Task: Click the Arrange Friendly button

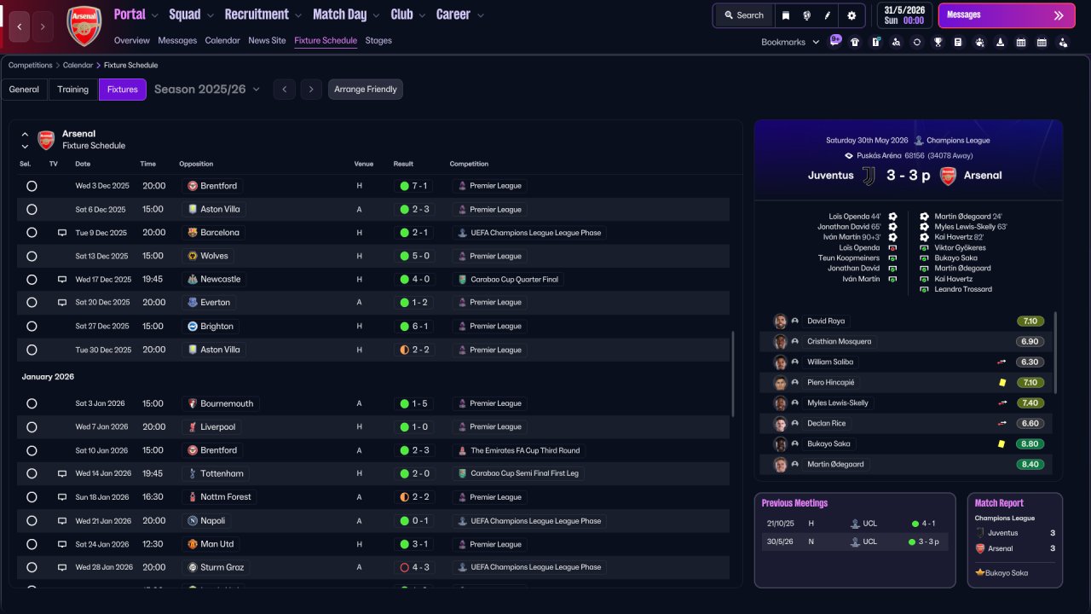Action: (366, 90)
